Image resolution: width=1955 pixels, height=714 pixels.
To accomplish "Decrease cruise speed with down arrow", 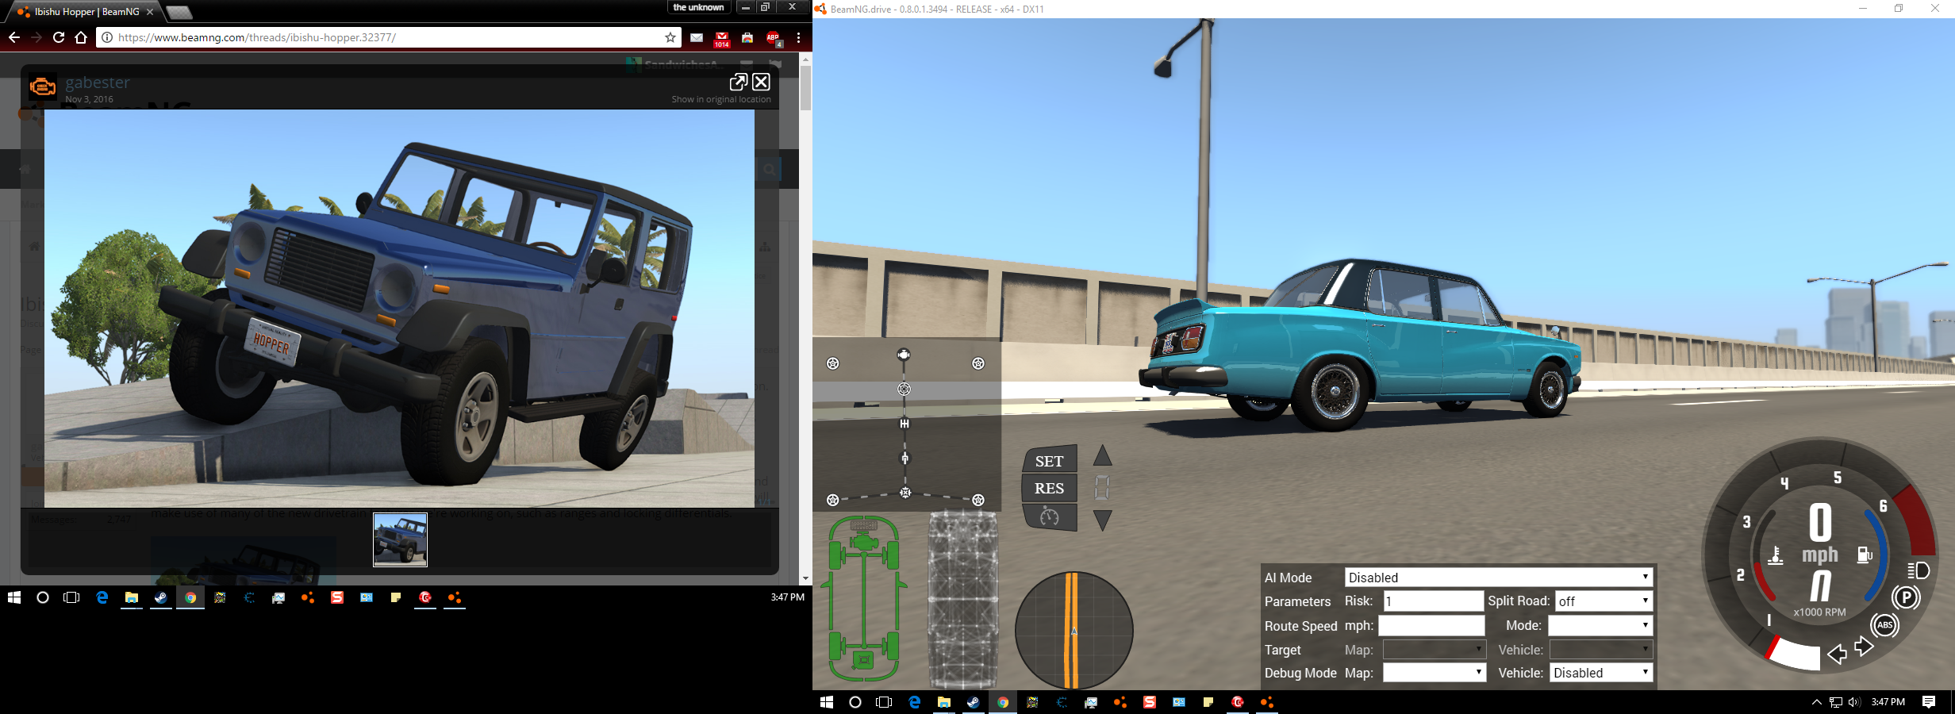I will [x=1103, y=520].
